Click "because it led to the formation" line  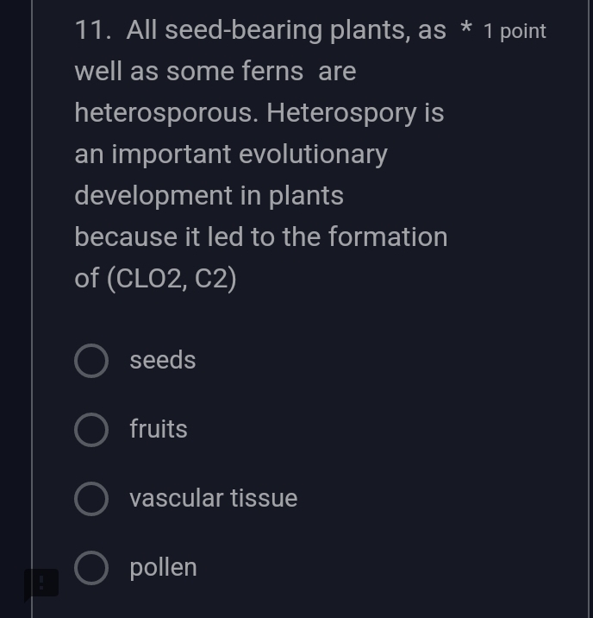click(261, 237)
